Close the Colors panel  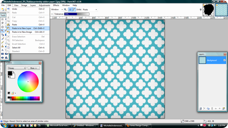[40, 63]
